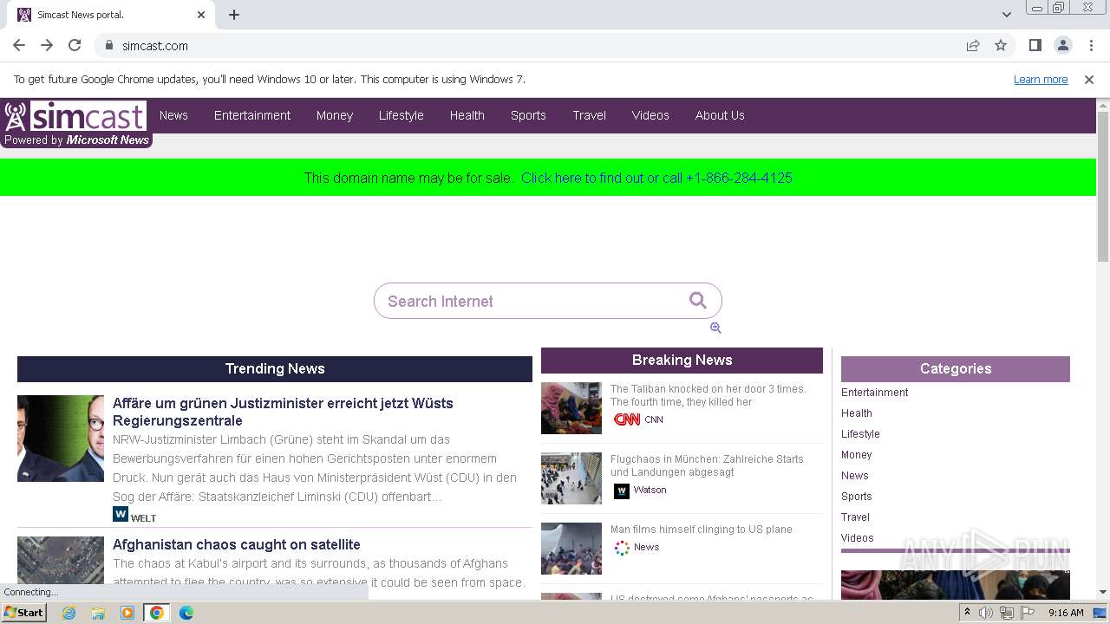Open Microsoft Edge from taskbar
Screen dimensions: 1110x624
point(186,613)
